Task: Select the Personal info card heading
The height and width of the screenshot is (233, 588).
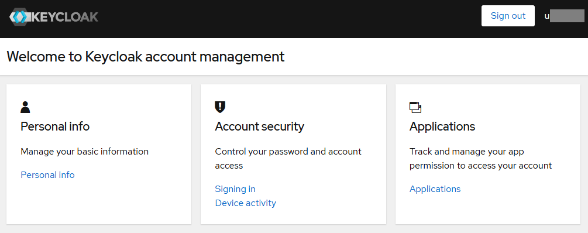Action: (x=55, y=126)
